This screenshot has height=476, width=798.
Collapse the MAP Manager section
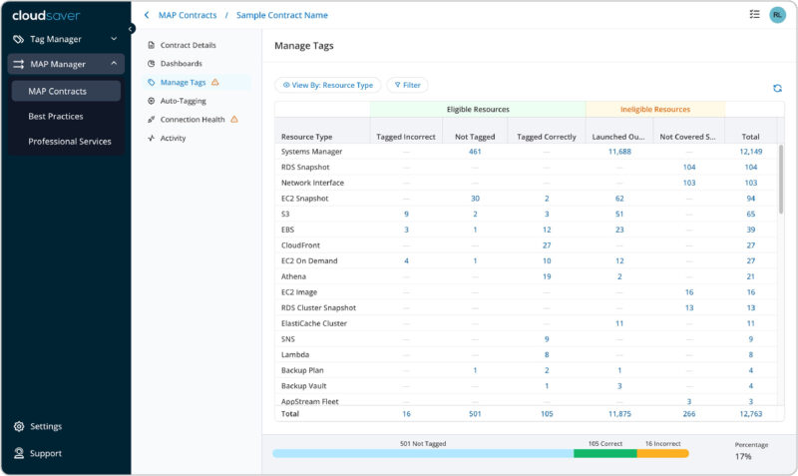click(x=114, y=64)
